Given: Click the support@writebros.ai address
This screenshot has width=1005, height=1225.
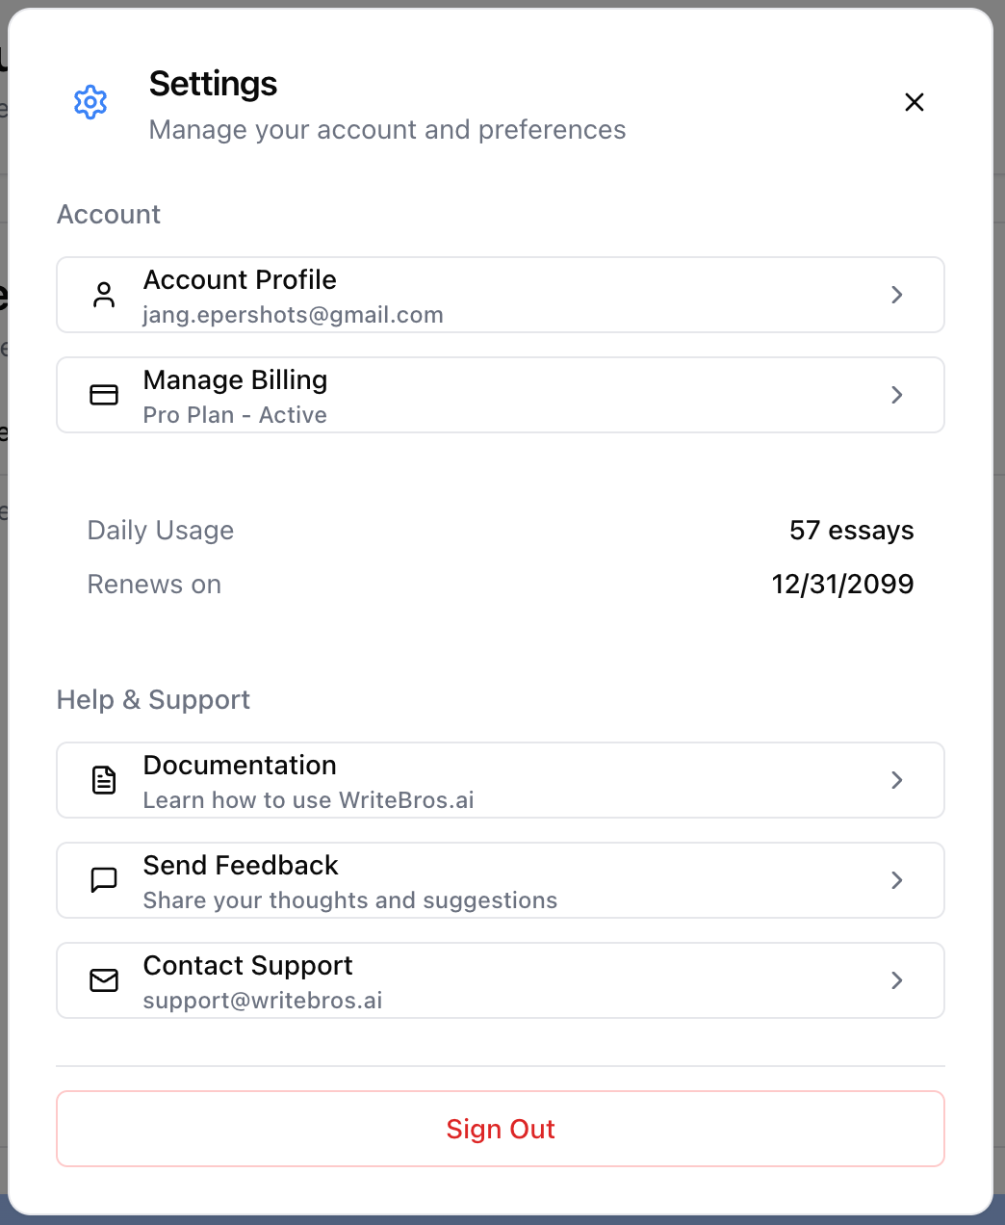Looking at the screenshot, I should click(263, 1001).
